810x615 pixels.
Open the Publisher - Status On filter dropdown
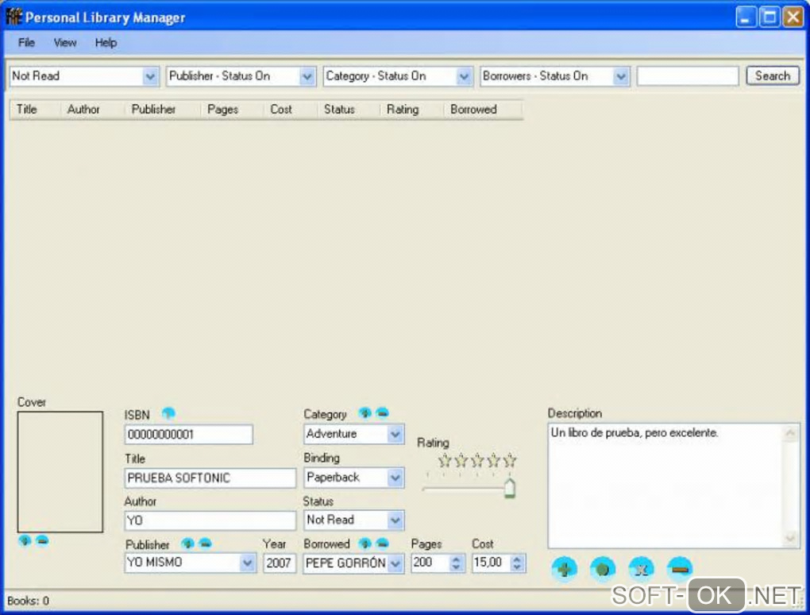tap(307, 76)
